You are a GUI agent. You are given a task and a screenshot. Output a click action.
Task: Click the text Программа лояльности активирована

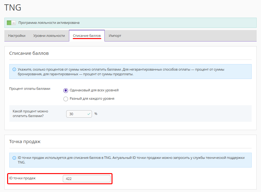click(49, 23)
